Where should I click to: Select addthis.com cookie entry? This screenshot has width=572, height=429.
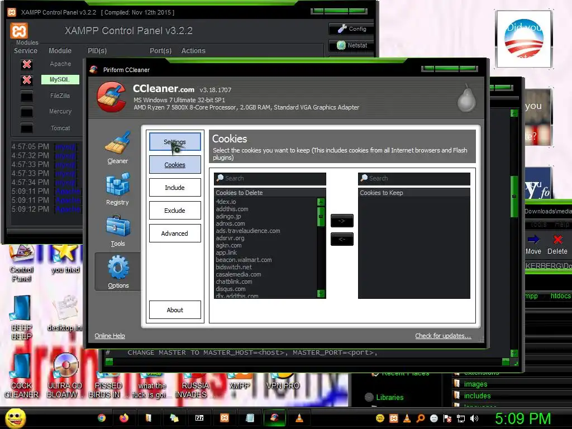click(x=232, y=209)
